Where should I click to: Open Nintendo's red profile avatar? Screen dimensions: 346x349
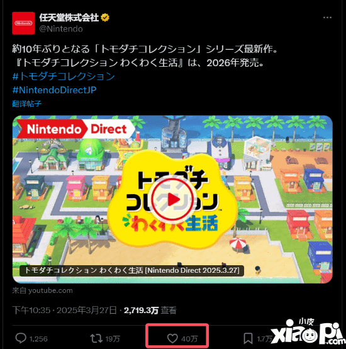[x=23, y=23]
